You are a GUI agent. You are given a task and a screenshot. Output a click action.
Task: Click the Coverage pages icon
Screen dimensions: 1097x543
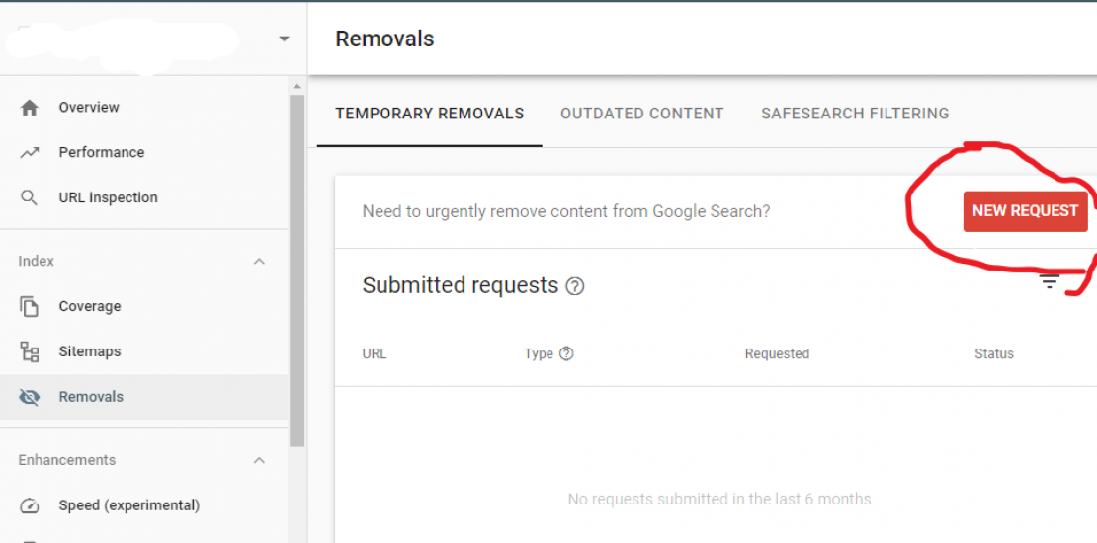(x=30, y=306)
